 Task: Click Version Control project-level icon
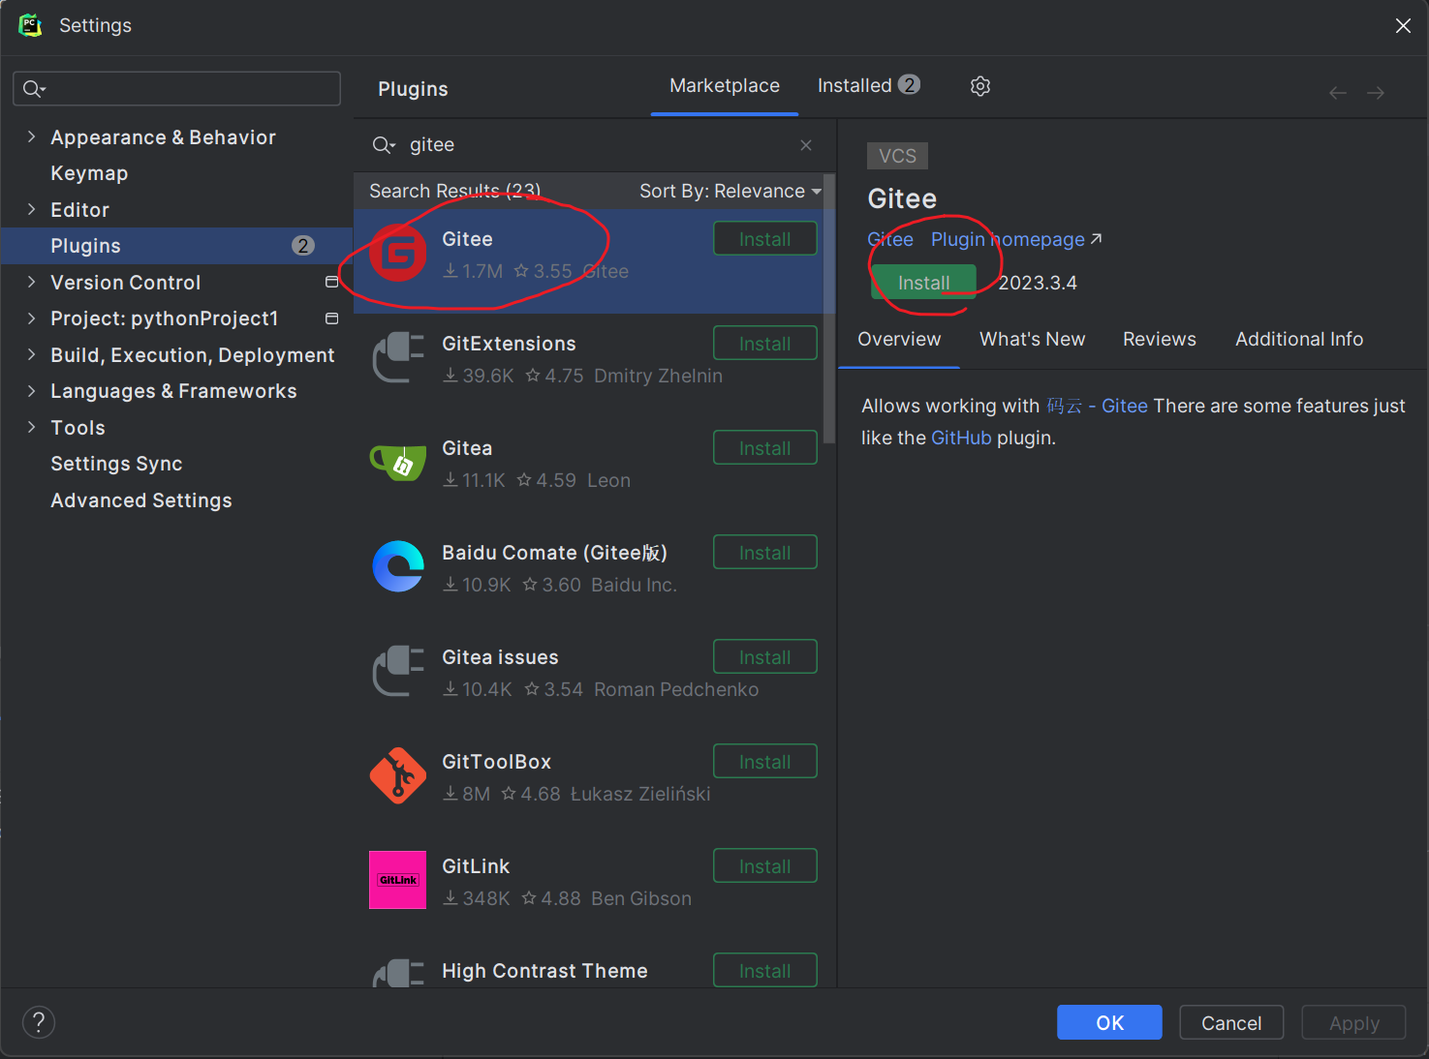click(331, 282)
